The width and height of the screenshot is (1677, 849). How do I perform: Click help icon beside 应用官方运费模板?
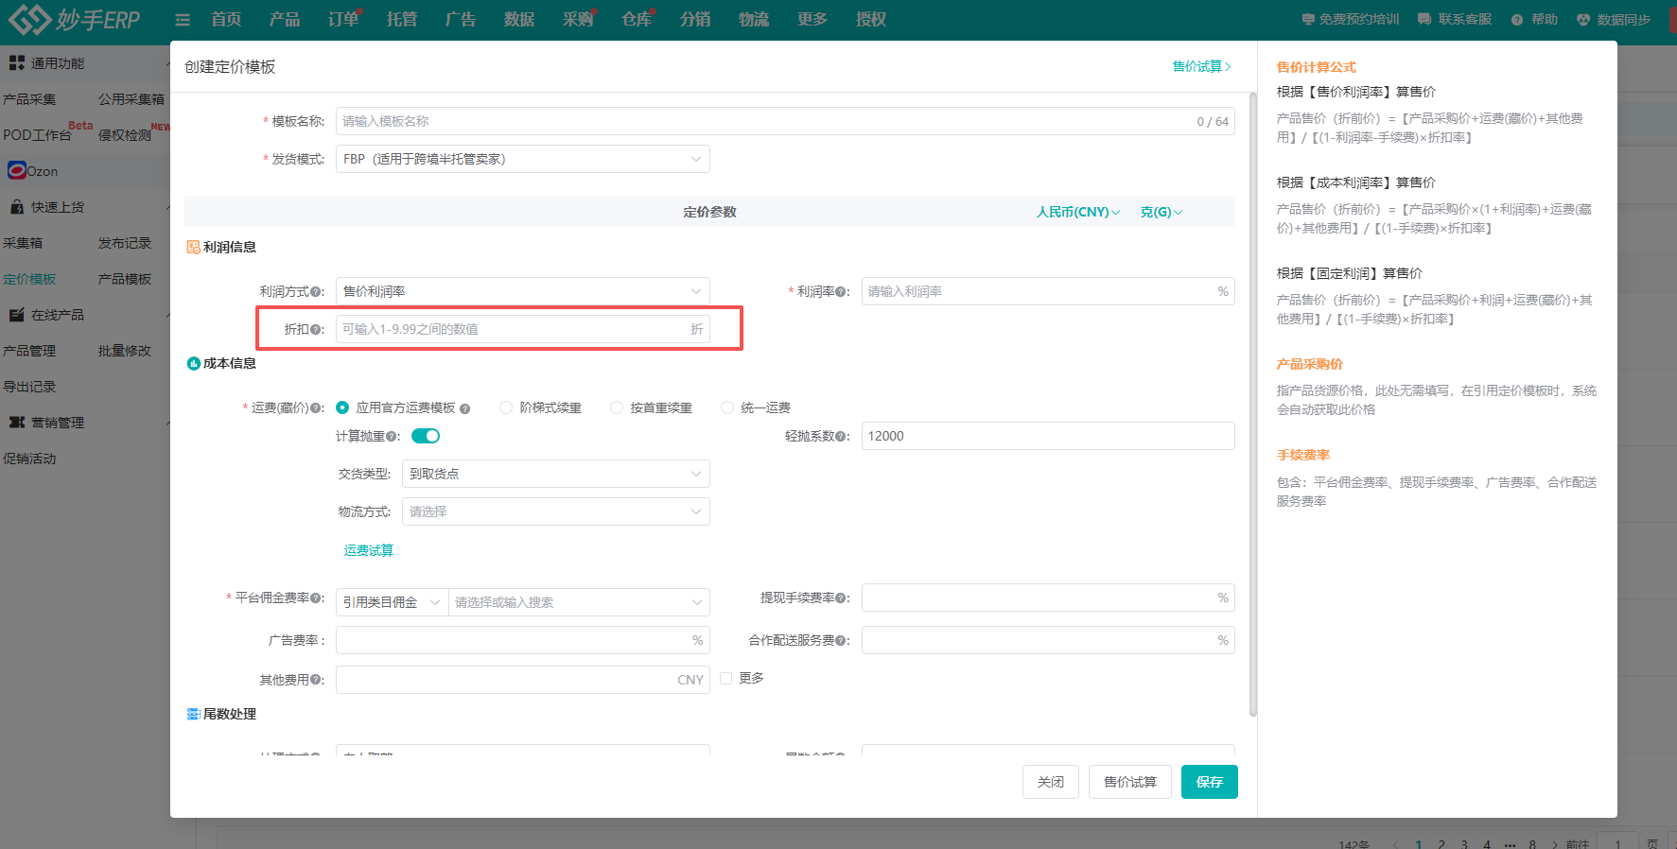(464, 408)
